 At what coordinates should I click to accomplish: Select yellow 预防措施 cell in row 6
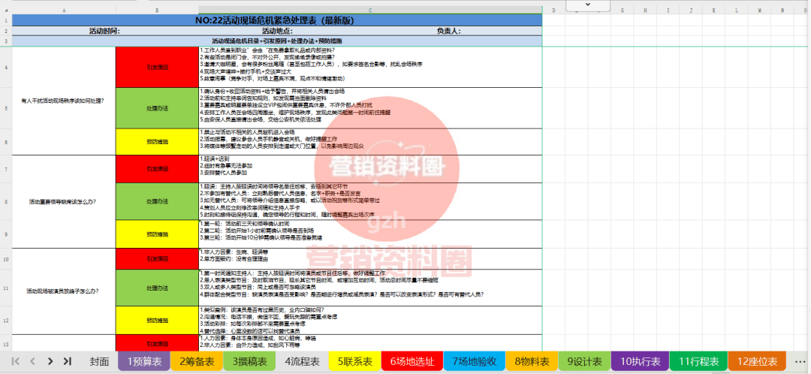tap(157, 142)
